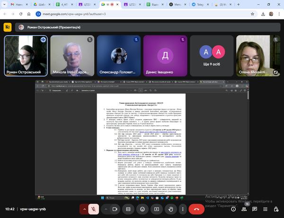
Task: Expand video settings arrow beside camera
Action: pos(106,209)
